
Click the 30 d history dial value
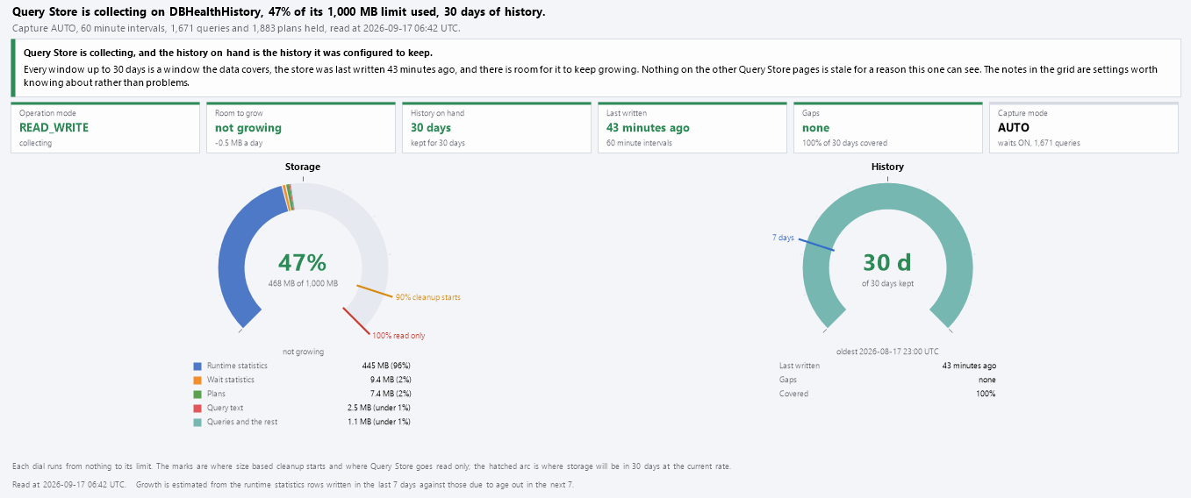point(887,262)
